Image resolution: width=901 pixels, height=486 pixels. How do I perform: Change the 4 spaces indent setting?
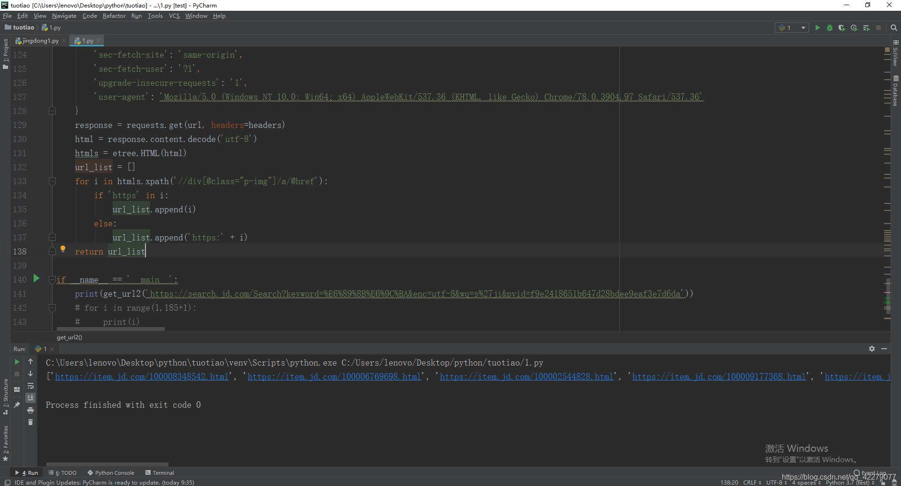[x=806, y=482]
